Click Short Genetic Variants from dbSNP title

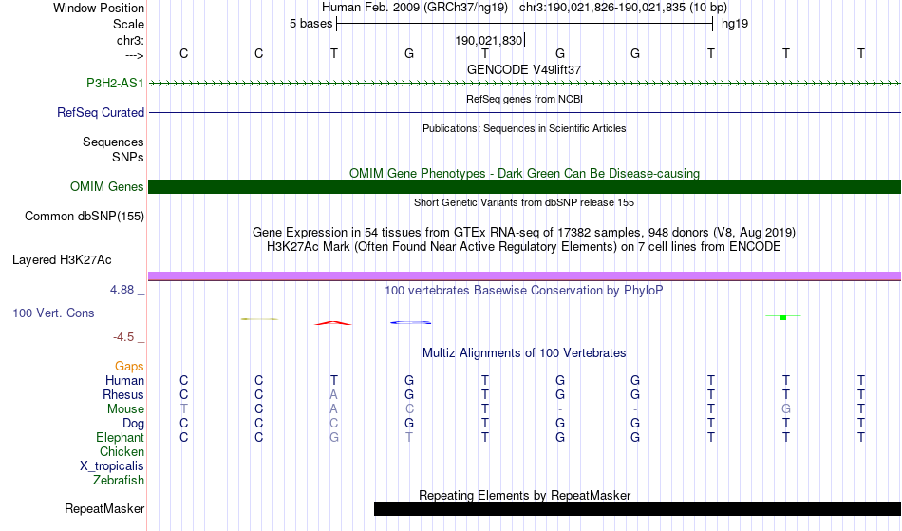coord(524,202)
